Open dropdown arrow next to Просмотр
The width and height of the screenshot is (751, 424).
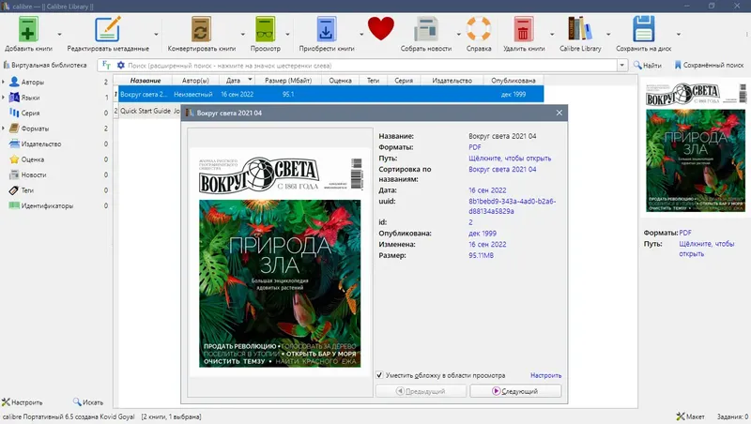tap(287, 34)
